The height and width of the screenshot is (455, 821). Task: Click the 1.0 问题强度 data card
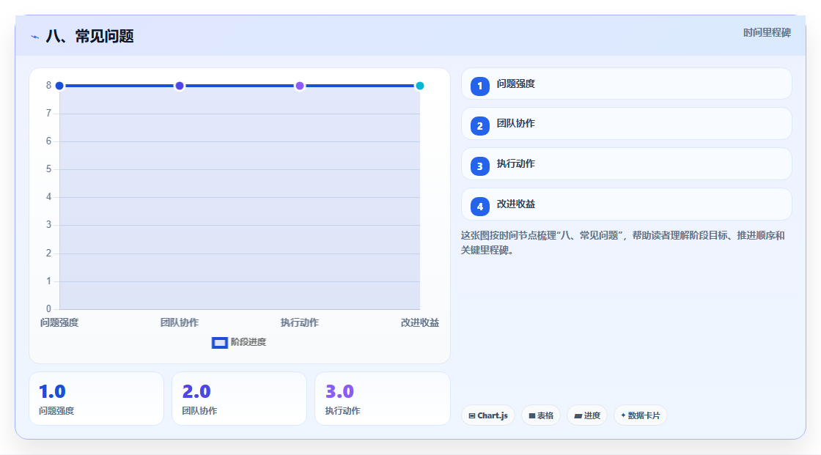[x=96, y=399]
